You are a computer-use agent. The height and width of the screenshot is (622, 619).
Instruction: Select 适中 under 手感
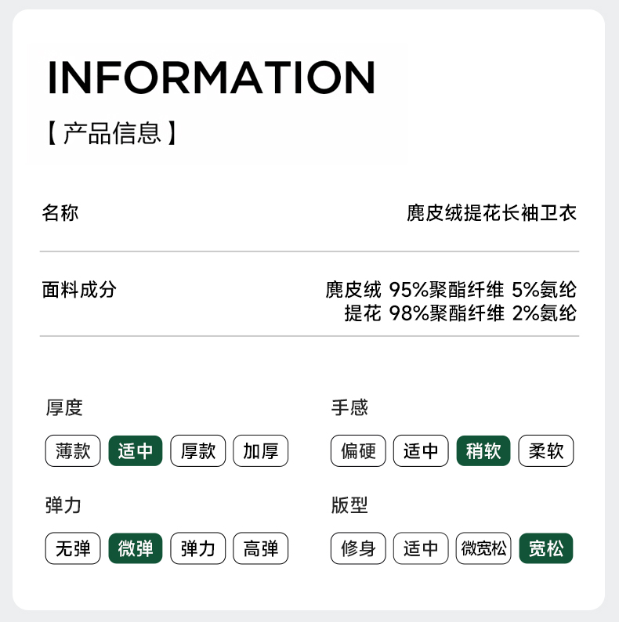click(x=421, y=451)
